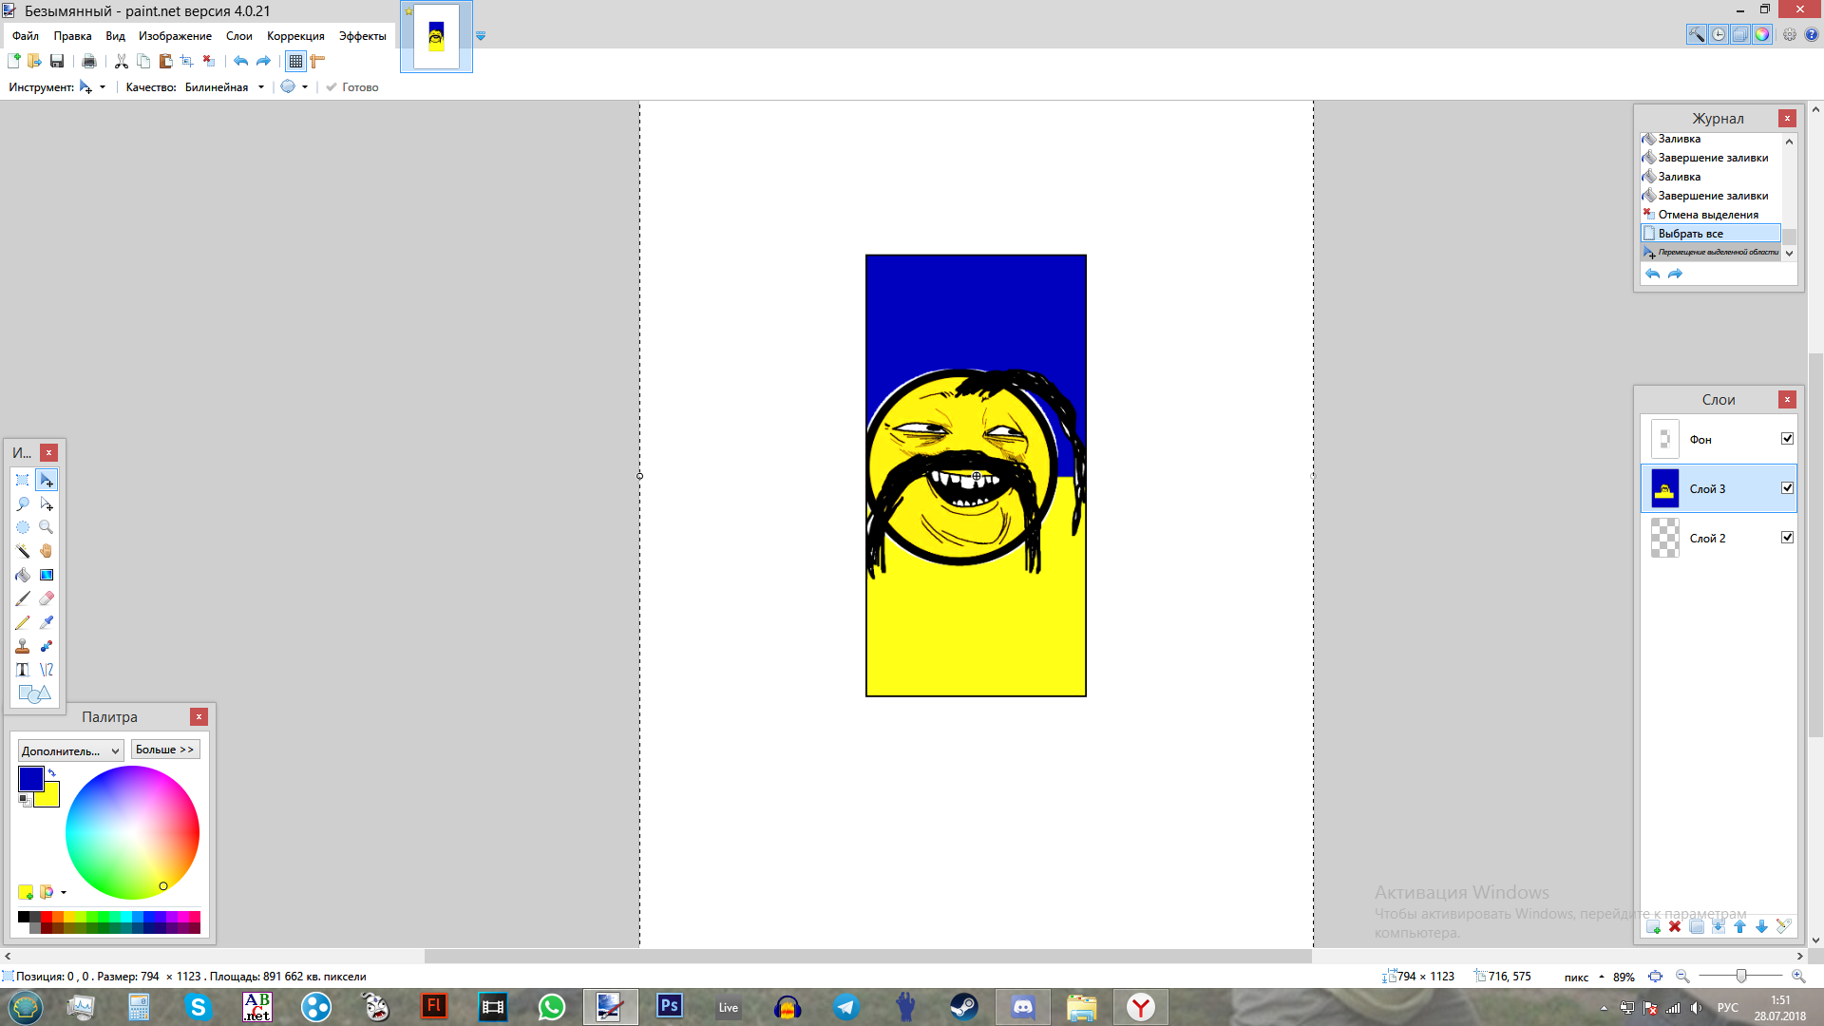This screenshot has height=1026, width=1824.
Task: Open the Качество Билинейная dropdown
Action: [x=224, y=87]
